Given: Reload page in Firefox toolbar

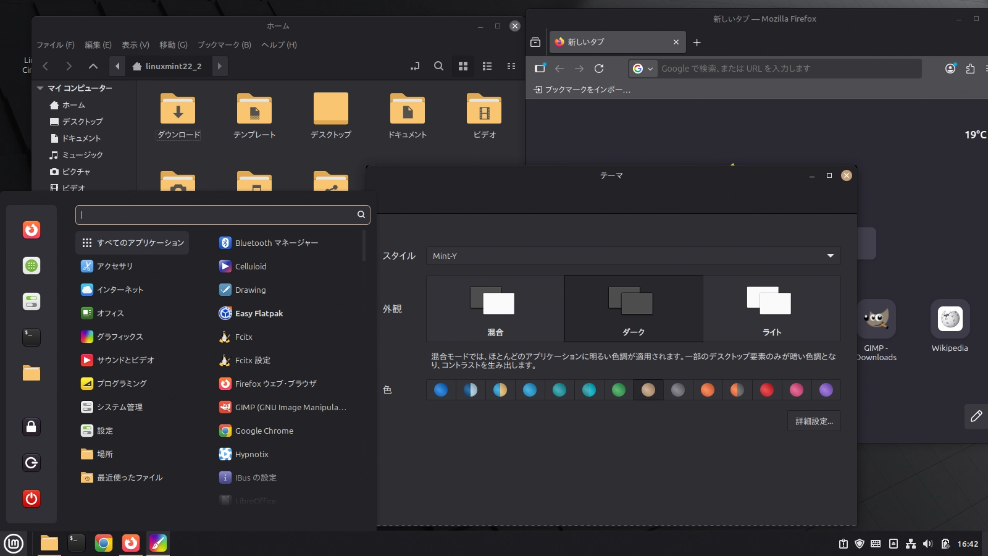Looking at the screenshot, I should 599,69.
